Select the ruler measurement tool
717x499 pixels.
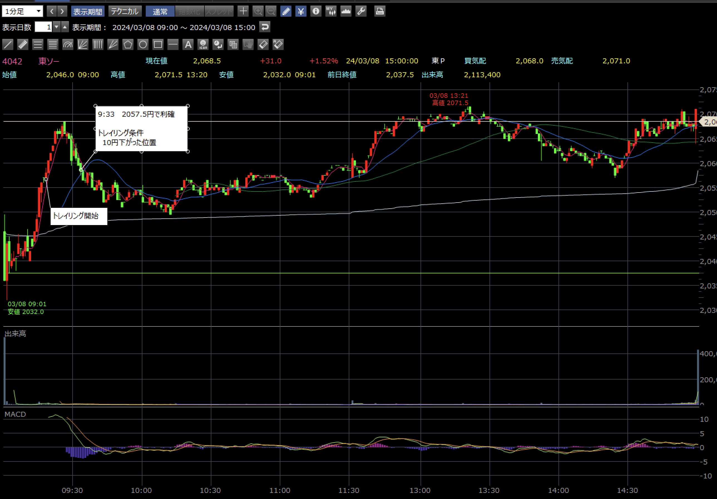pos(23,45)
